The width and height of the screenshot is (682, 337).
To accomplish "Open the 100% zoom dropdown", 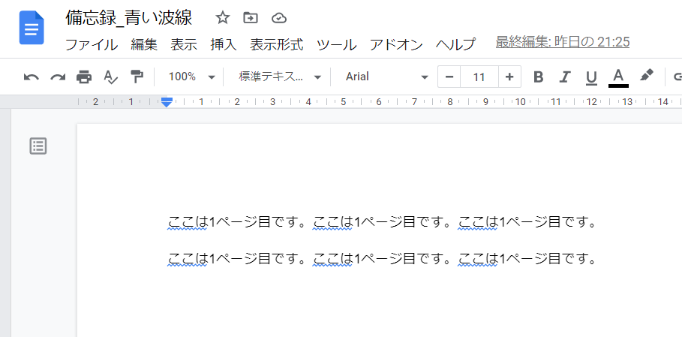I will tap(192, 77).
